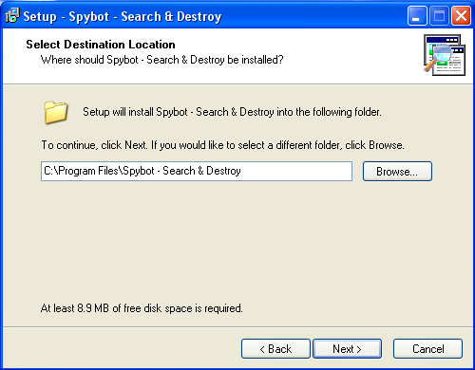Click the 'Where should Spybot' subtitle text
Viewport: 475px width, 370px height.
pos(161,60)
